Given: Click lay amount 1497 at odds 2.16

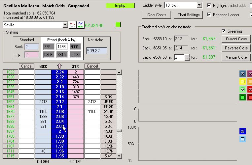Looking at the screenshot, I should pyautogui.click(x=76, y=92).
